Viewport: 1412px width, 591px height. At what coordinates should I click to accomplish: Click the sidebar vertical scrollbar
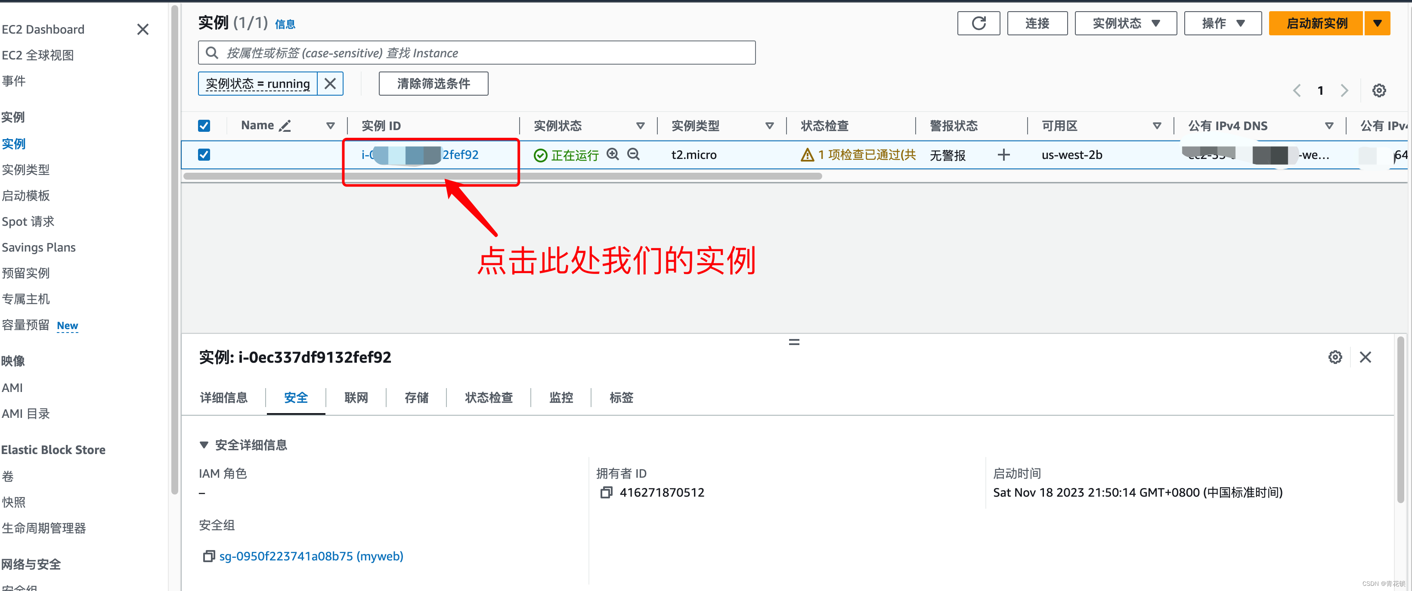click(x=175, y=249)
